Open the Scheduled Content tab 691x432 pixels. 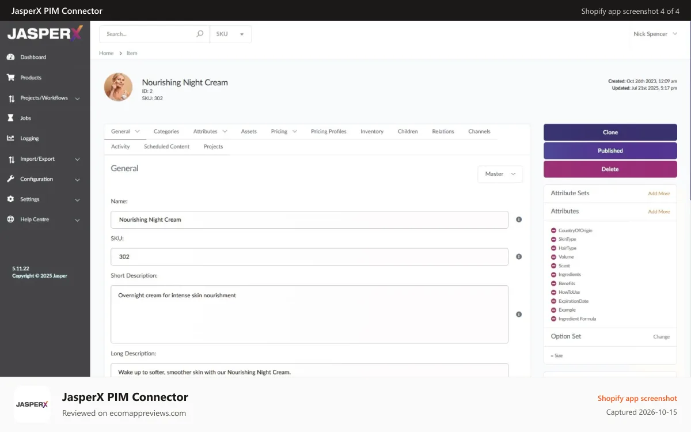[x=166, y=146]
